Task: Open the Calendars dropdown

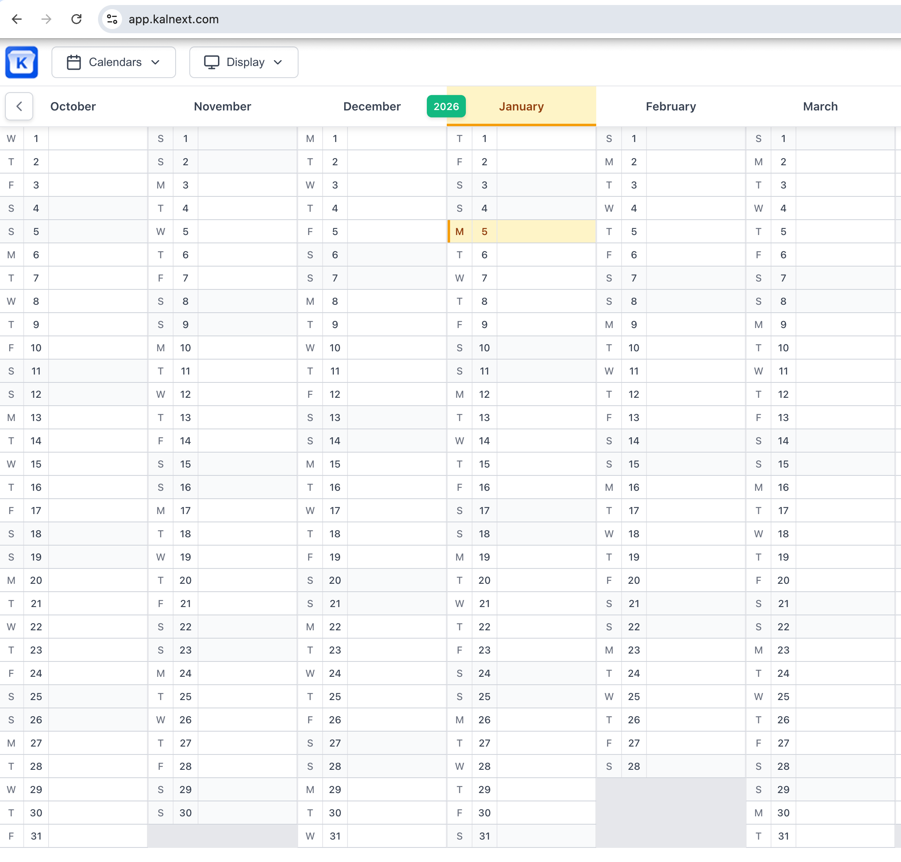Action: pos(113,62)
